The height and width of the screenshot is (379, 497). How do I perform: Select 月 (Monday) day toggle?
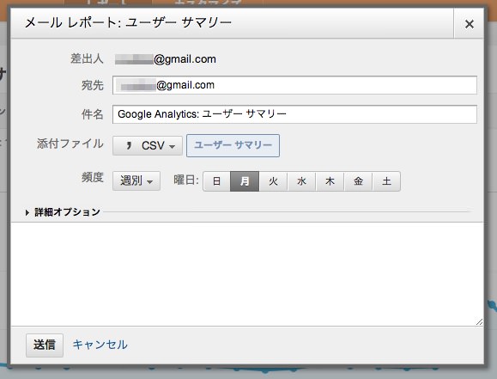[245, 181]
